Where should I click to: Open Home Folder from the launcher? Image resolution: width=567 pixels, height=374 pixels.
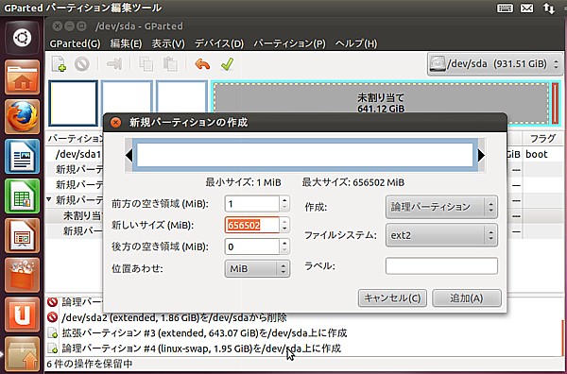point(22,77)
